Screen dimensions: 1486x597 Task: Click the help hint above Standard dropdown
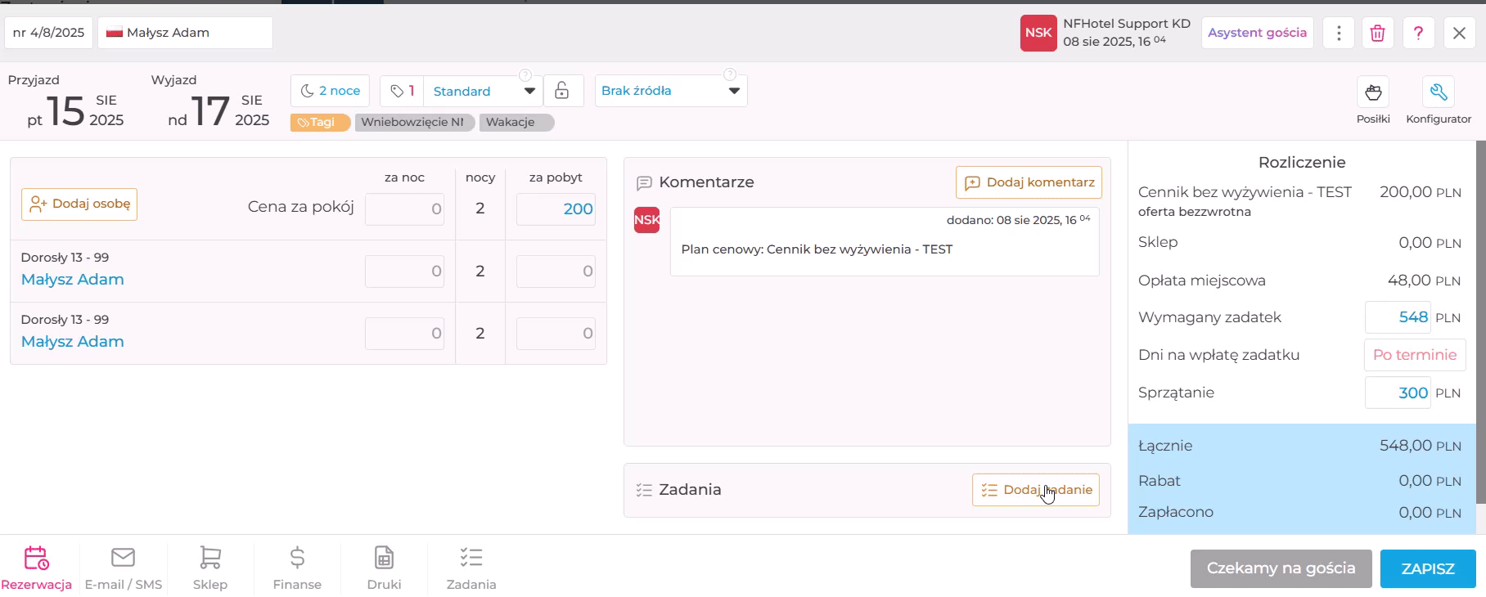point(525,74)
